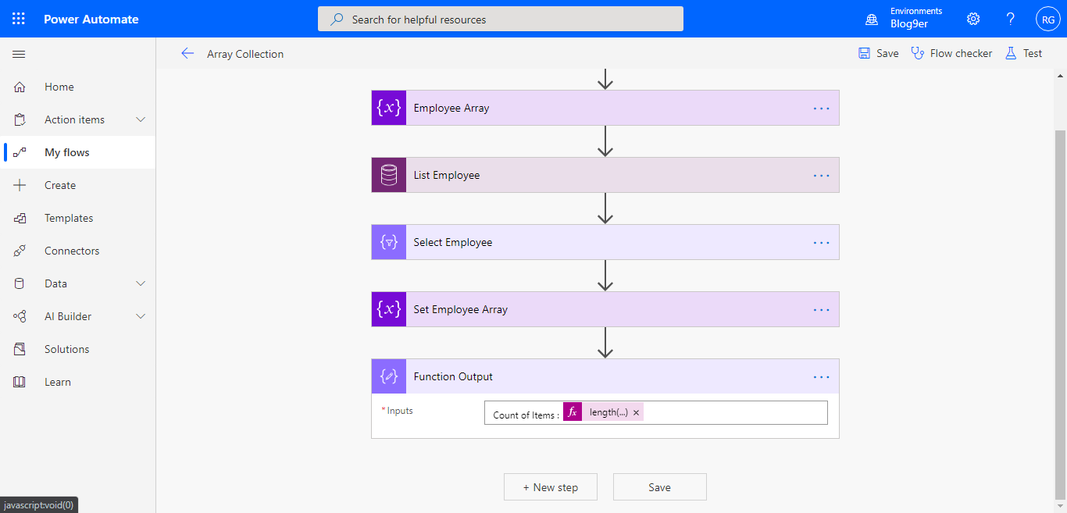Image resolution: width=1067 pixels, height=513 pixels.
Task: Click the Test flask icon
Action: (1011, 53)
